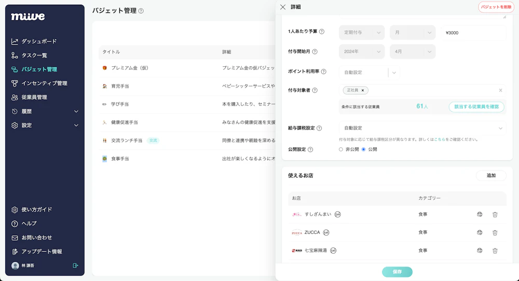519x281 pixels.
Task: Click the logout icon beside 林 謙吾
Action: coord(75,265)
